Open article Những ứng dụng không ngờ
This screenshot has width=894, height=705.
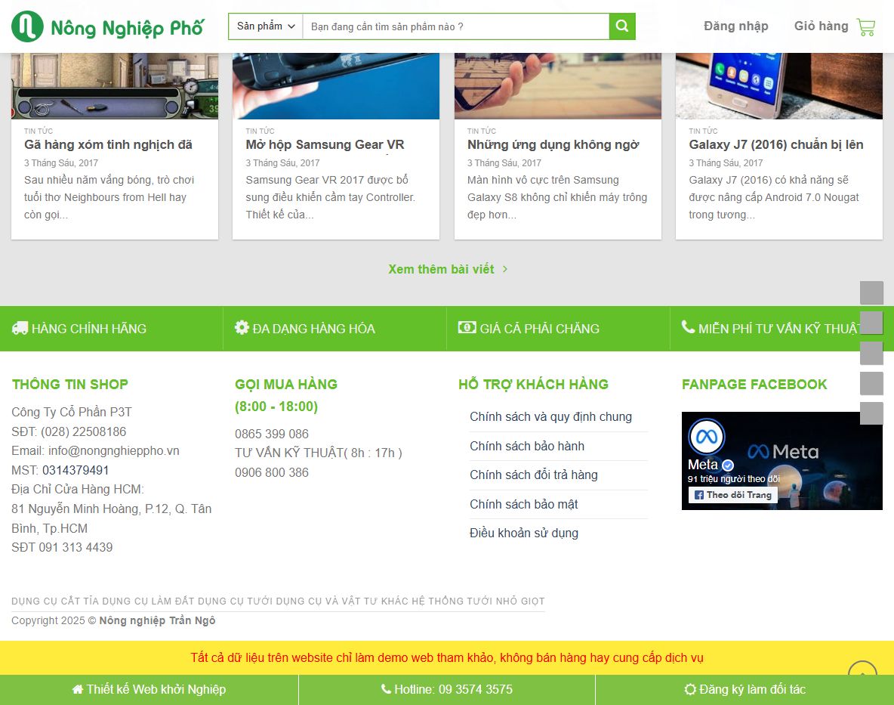coord(553,145)
